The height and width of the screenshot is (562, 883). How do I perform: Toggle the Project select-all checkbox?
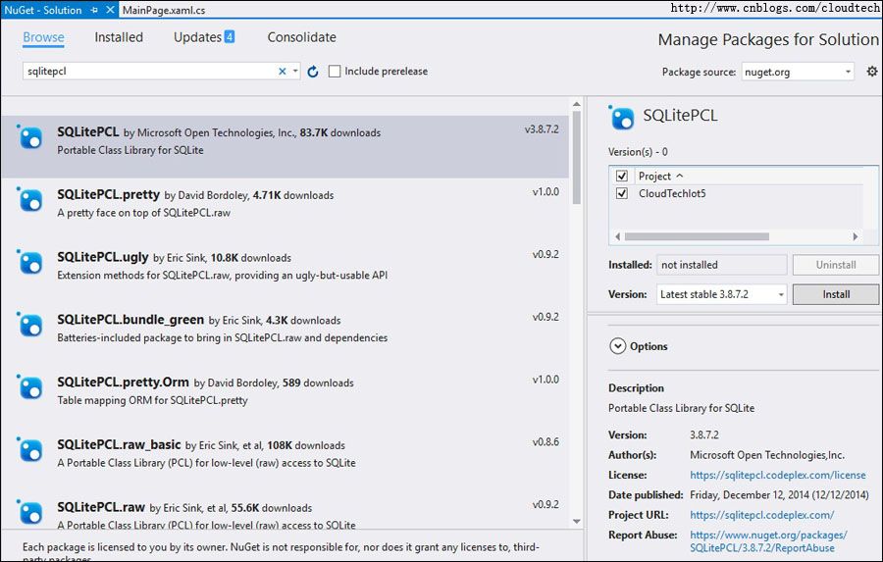coord(622,176)
